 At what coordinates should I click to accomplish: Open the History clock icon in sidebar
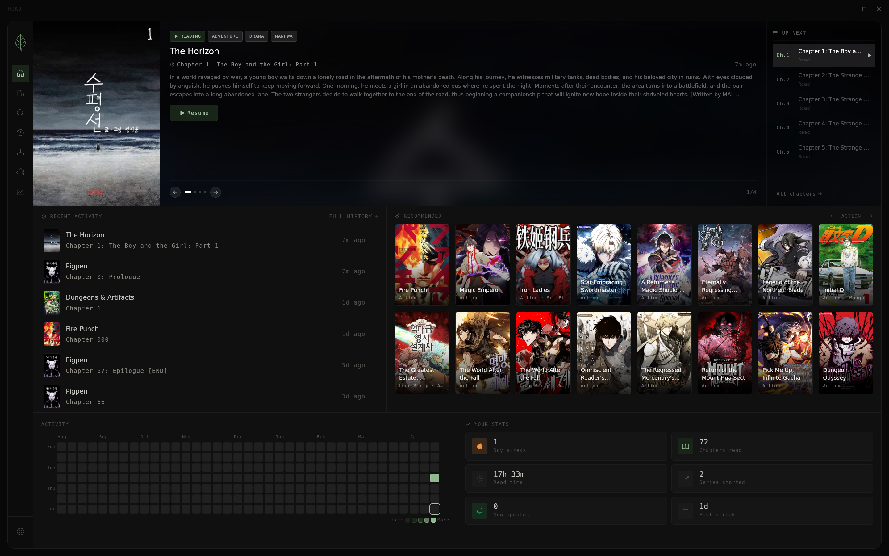point(21,133)
